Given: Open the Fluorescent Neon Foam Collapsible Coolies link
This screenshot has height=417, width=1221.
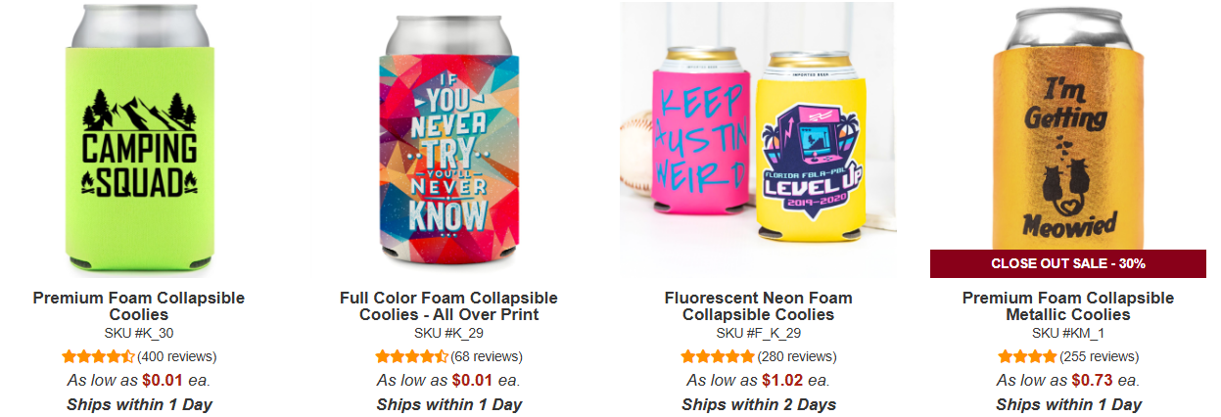Looking at the screenshot, I should (758, 306).
